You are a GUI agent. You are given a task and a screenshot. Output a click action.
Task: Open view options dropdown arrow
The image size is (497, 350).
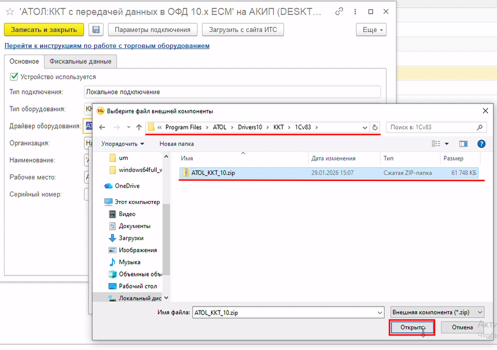[x=446, y=144]
